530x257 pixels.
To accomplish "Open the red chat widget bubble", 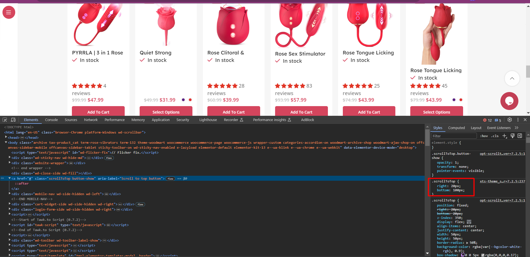I will point(509,101).
